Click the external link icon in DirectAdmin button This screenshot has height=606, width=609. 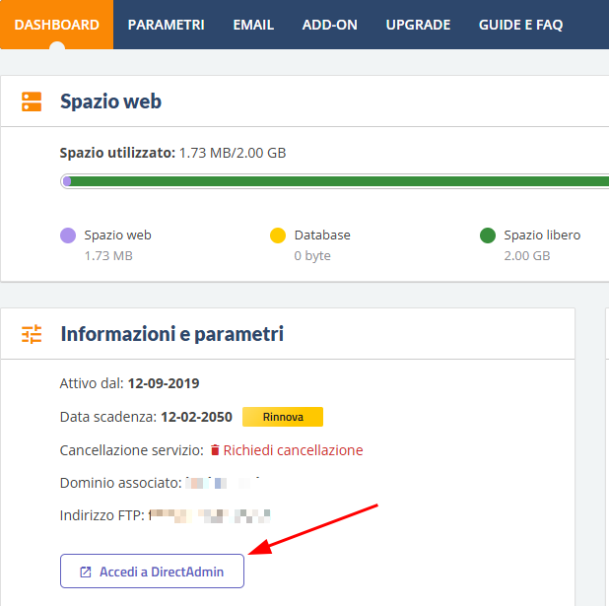tap(86, 572)
